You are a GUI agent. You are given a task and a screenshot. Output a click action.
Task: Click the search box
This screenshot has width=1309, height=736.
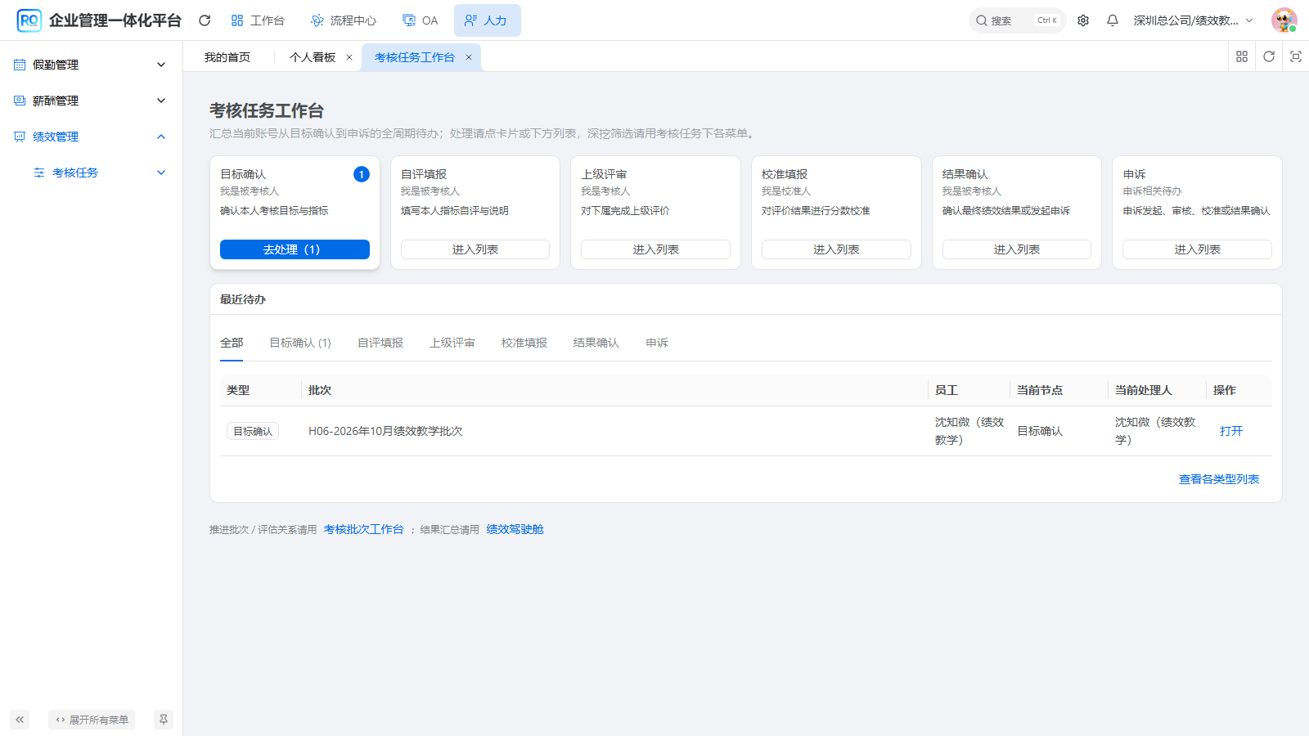[x=1017, y=20]
